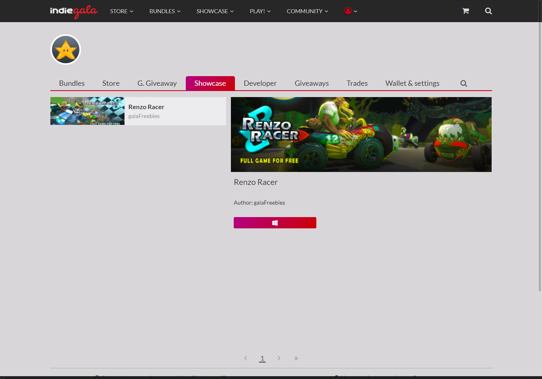Screen dimensions: 542x379
Task: Open the red user account menu
Action: (x=351, y=11)
